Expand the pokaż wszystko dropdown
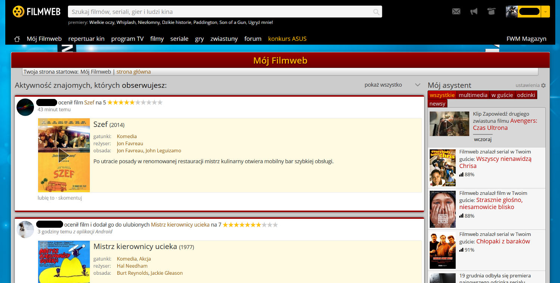 pos(393,85)
